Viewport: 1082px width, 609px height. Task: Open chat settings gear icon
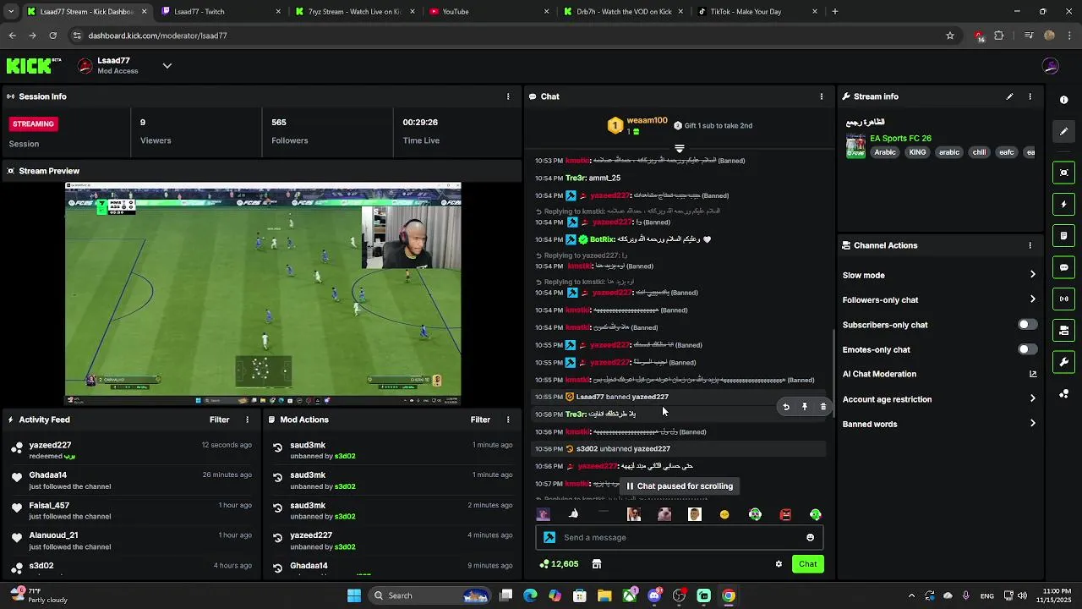(779, 564)
